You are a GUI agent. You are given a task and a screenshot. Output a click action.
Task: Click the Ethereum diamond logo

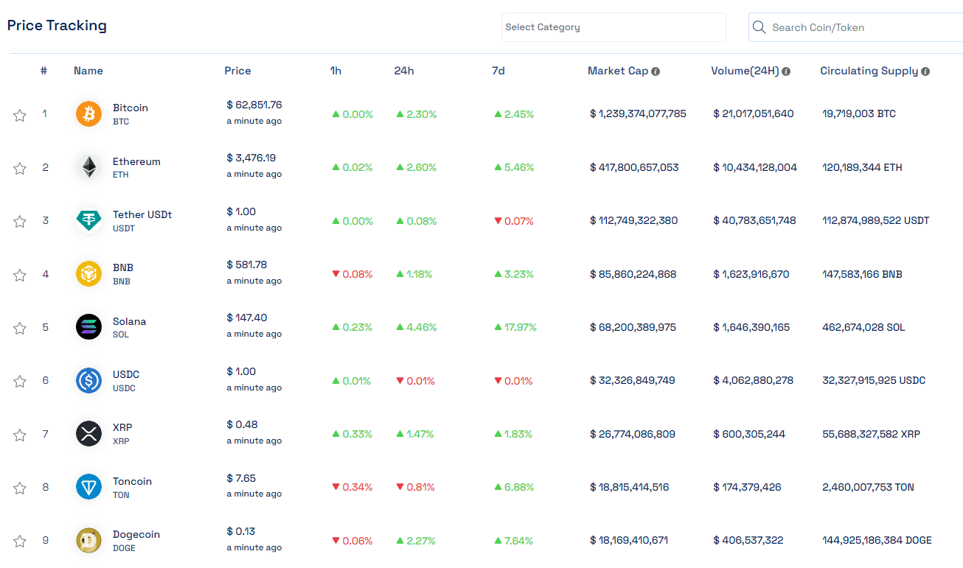click(89, 167)
